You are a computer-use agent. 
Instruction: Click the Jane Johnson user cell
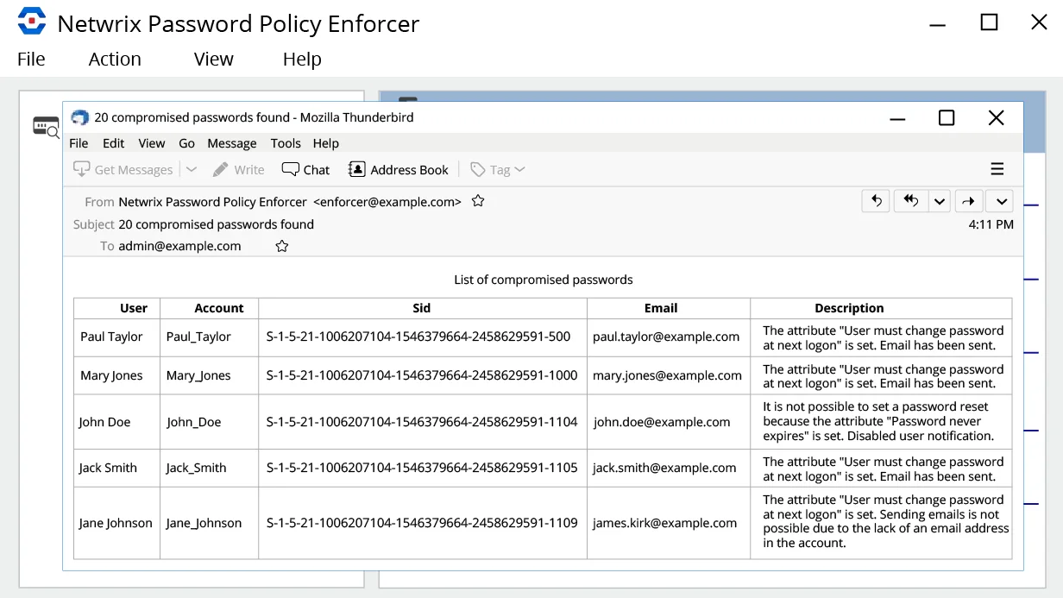pyautogui.click(x=116, y=523)
